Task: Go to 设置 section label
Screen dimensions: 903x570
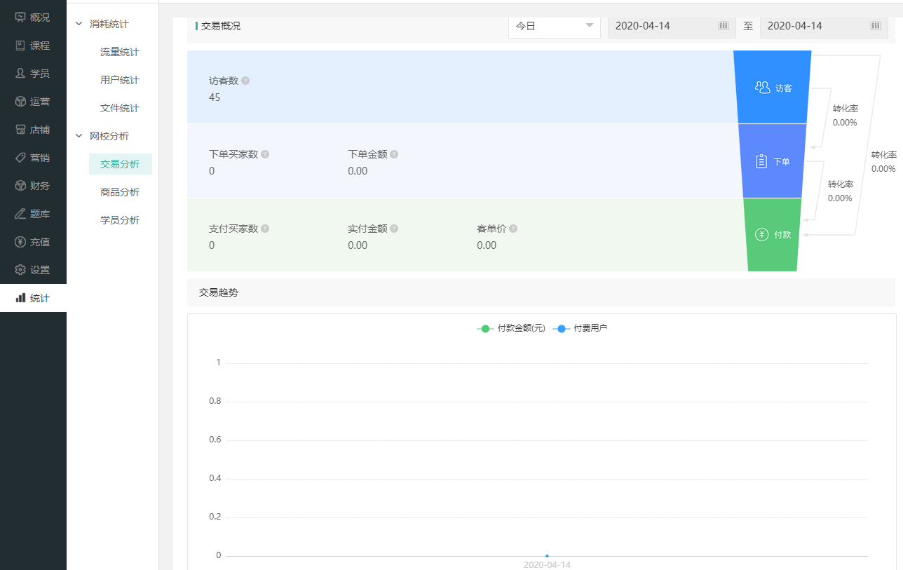Action: click(40, 270)
